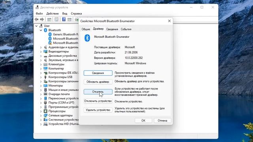Click the computer icon next to User
253x142 pixels.
coord(41,26)
